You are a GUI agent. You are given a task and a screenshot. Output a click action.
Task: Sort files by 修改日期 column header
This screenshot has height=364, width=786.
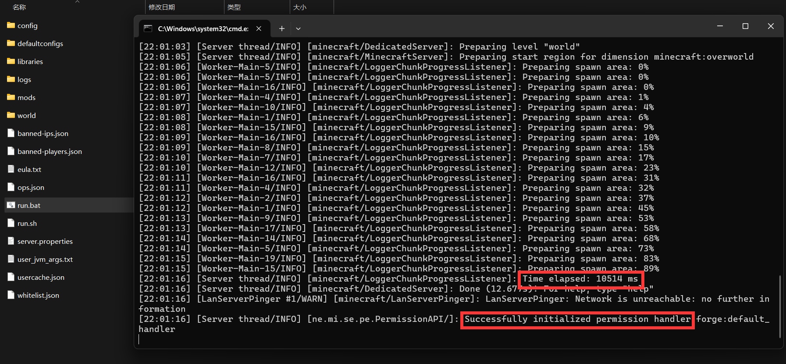pos(162,7)
